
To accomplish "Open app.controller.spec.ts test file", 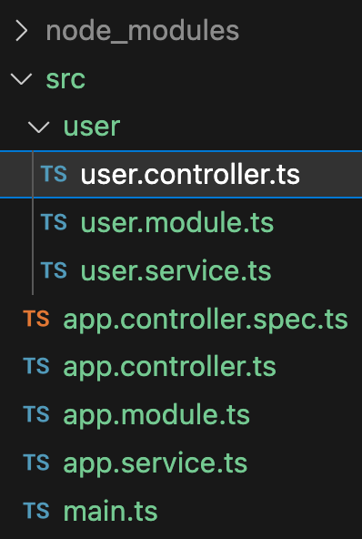I will [206, 320].
